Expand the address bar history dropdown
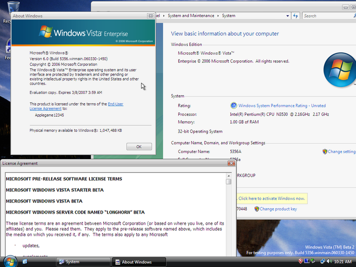356x267 pixels. 287,16
